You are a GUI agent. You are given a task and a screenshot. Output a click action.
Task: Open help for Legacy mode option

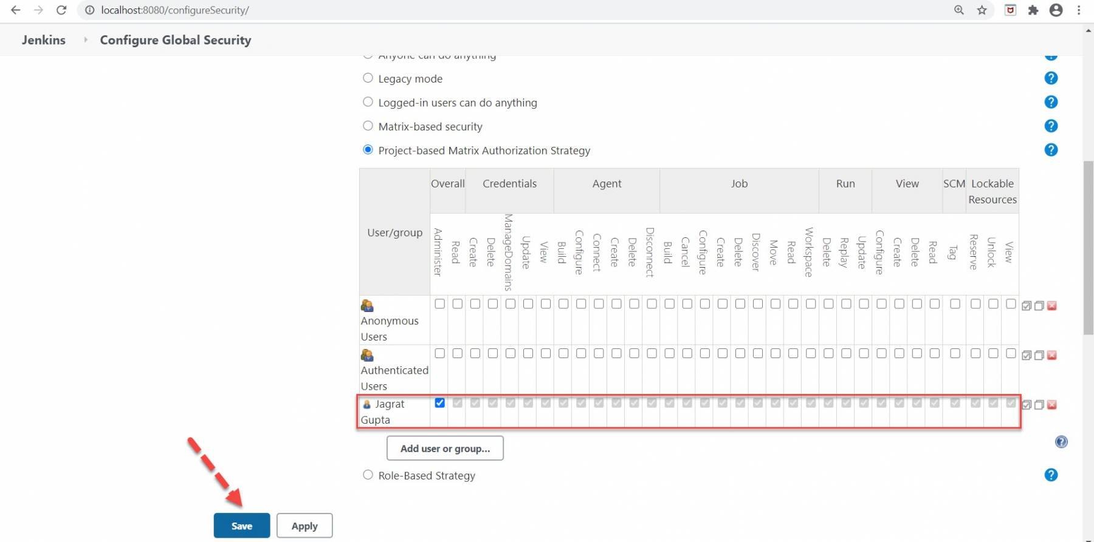pos(1051,78)
